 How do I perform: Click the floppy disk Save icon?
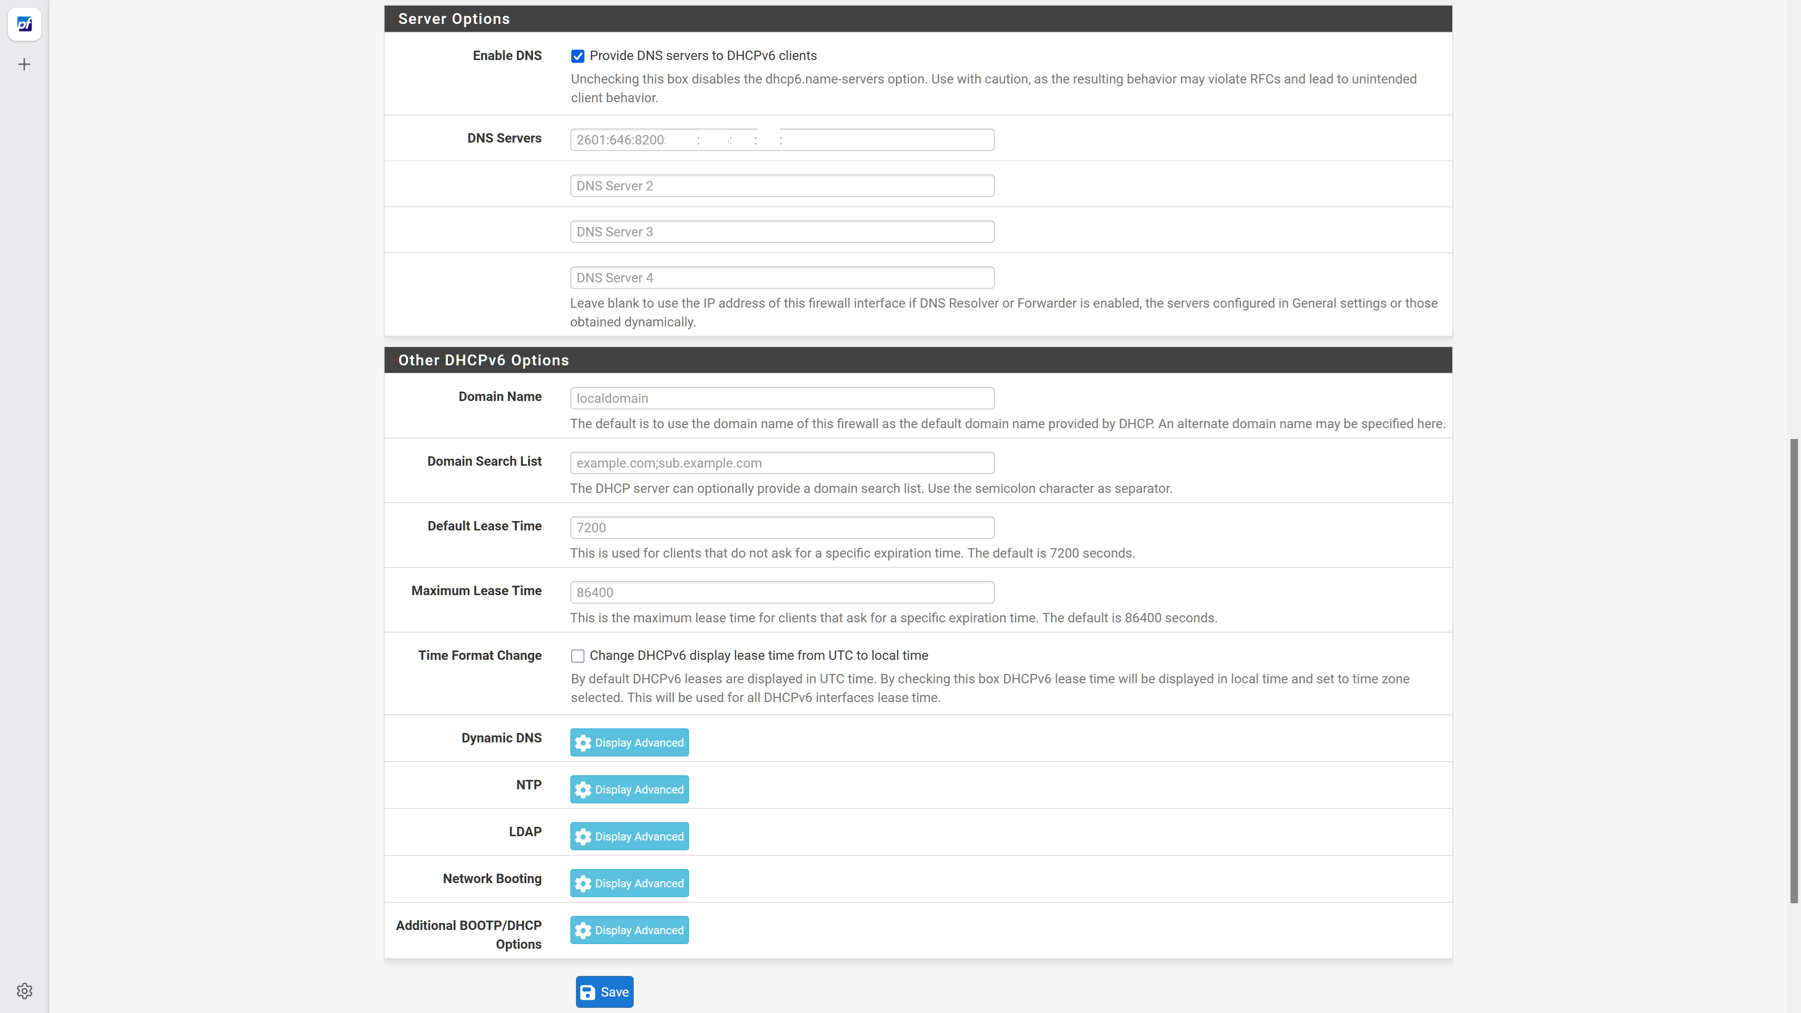588,992
